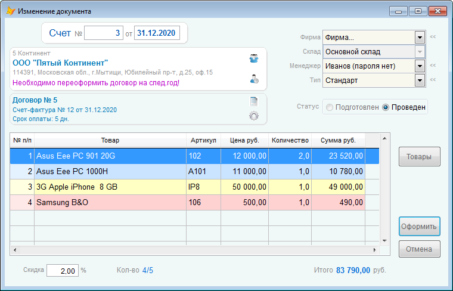Click the << button next to Фирма
This screenshot has height=291, width=453.
[x=433, y=37]
